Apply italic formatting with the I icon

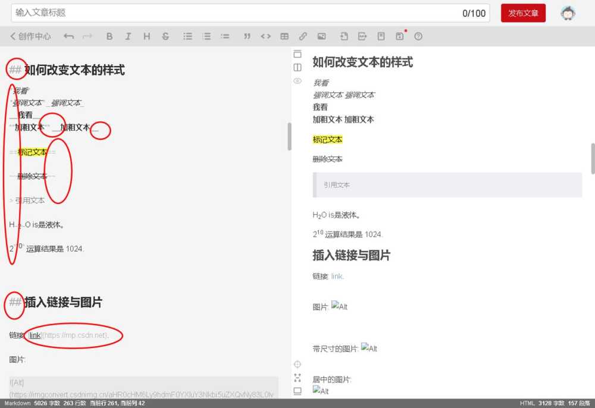[128, 36]
